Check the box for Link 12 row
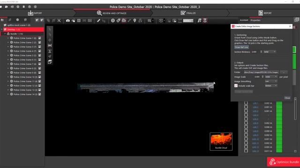Viewport: 300px width, 168px height. (x=246, y=147)
